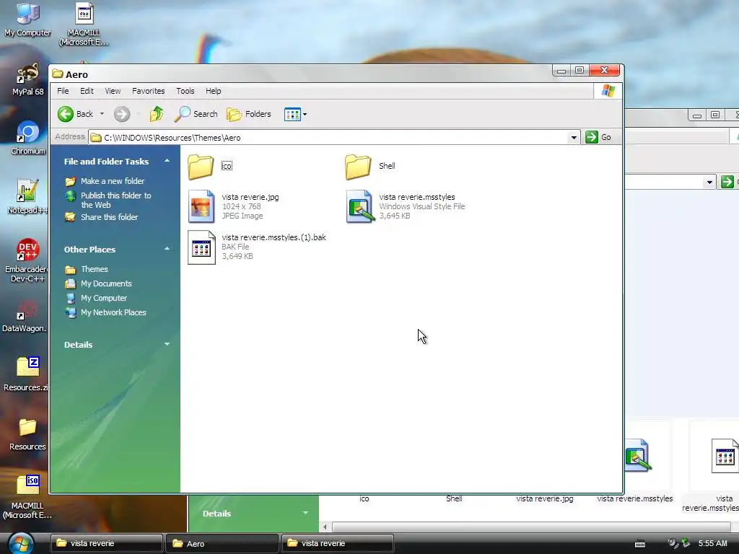Collapse the Other Places section
Image resolution: width=739 pixels, height=554 pixels.
point(167,249)
